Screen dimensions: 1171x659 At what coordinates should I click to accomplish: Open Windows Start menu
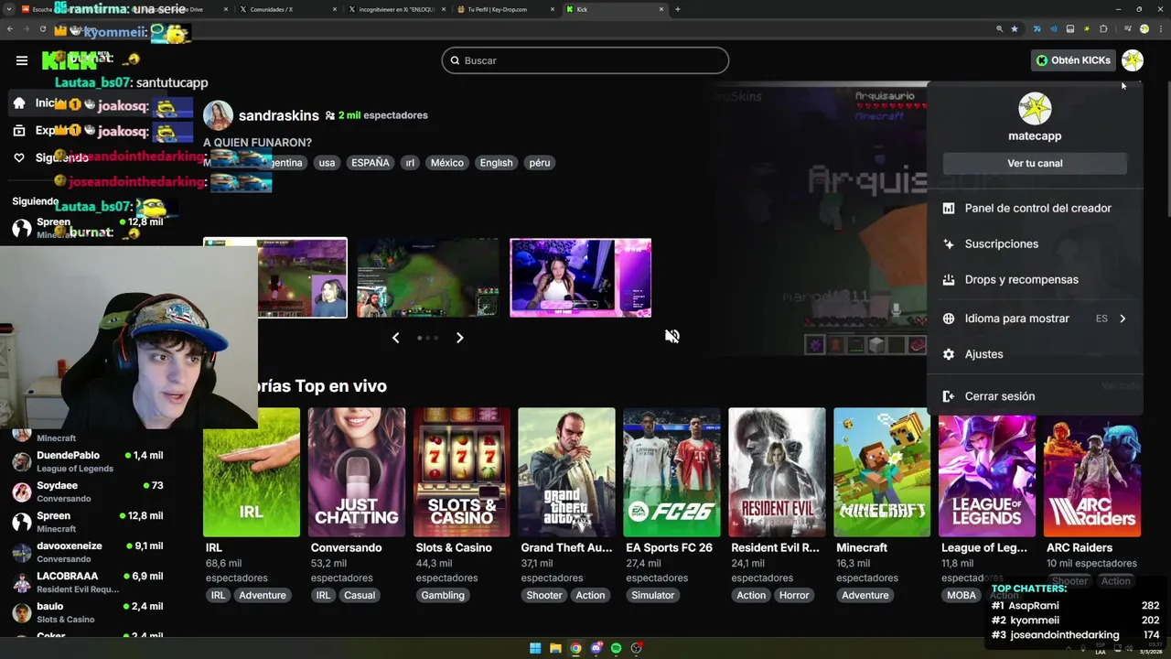tap(535, 648)
